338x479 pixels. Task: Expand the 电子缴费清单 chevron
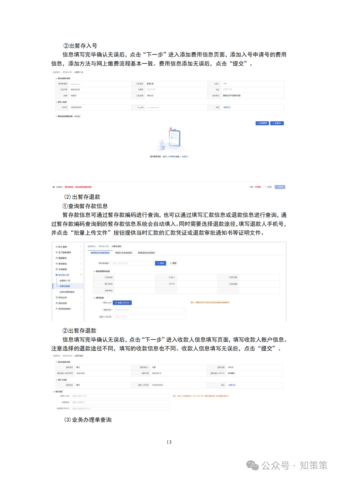tap(81, 253)
